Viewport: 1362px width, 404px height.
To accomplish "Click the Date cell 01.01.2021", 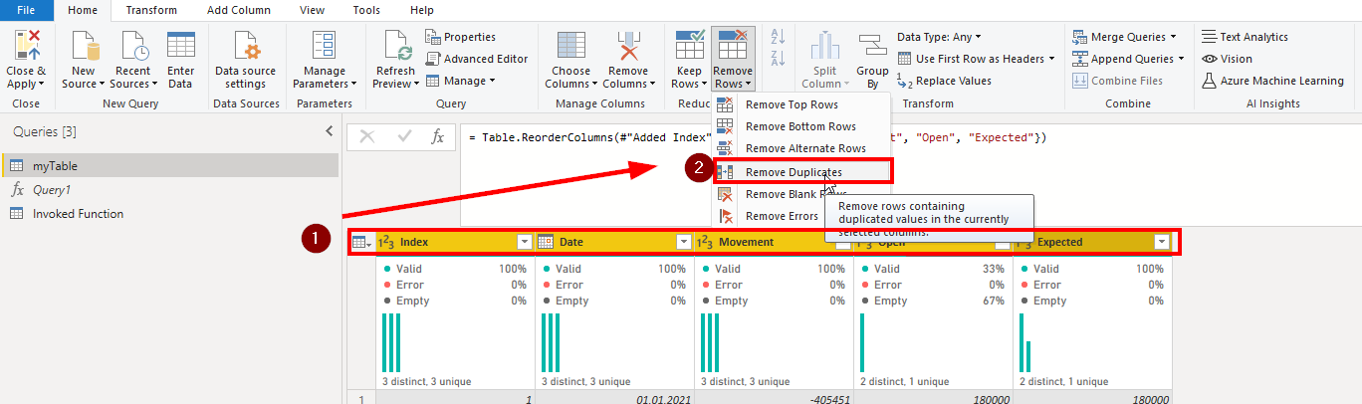I will point(614,398).
